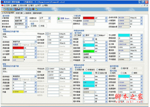
Task: Click the tube-side 注释 text box
Action: [19, 73]
